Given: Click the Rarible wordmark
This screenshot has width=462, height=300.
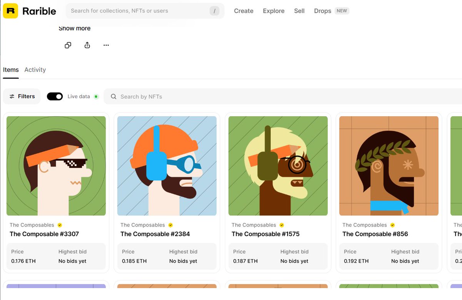Looking at the screenshot, I should pos(39,11).
